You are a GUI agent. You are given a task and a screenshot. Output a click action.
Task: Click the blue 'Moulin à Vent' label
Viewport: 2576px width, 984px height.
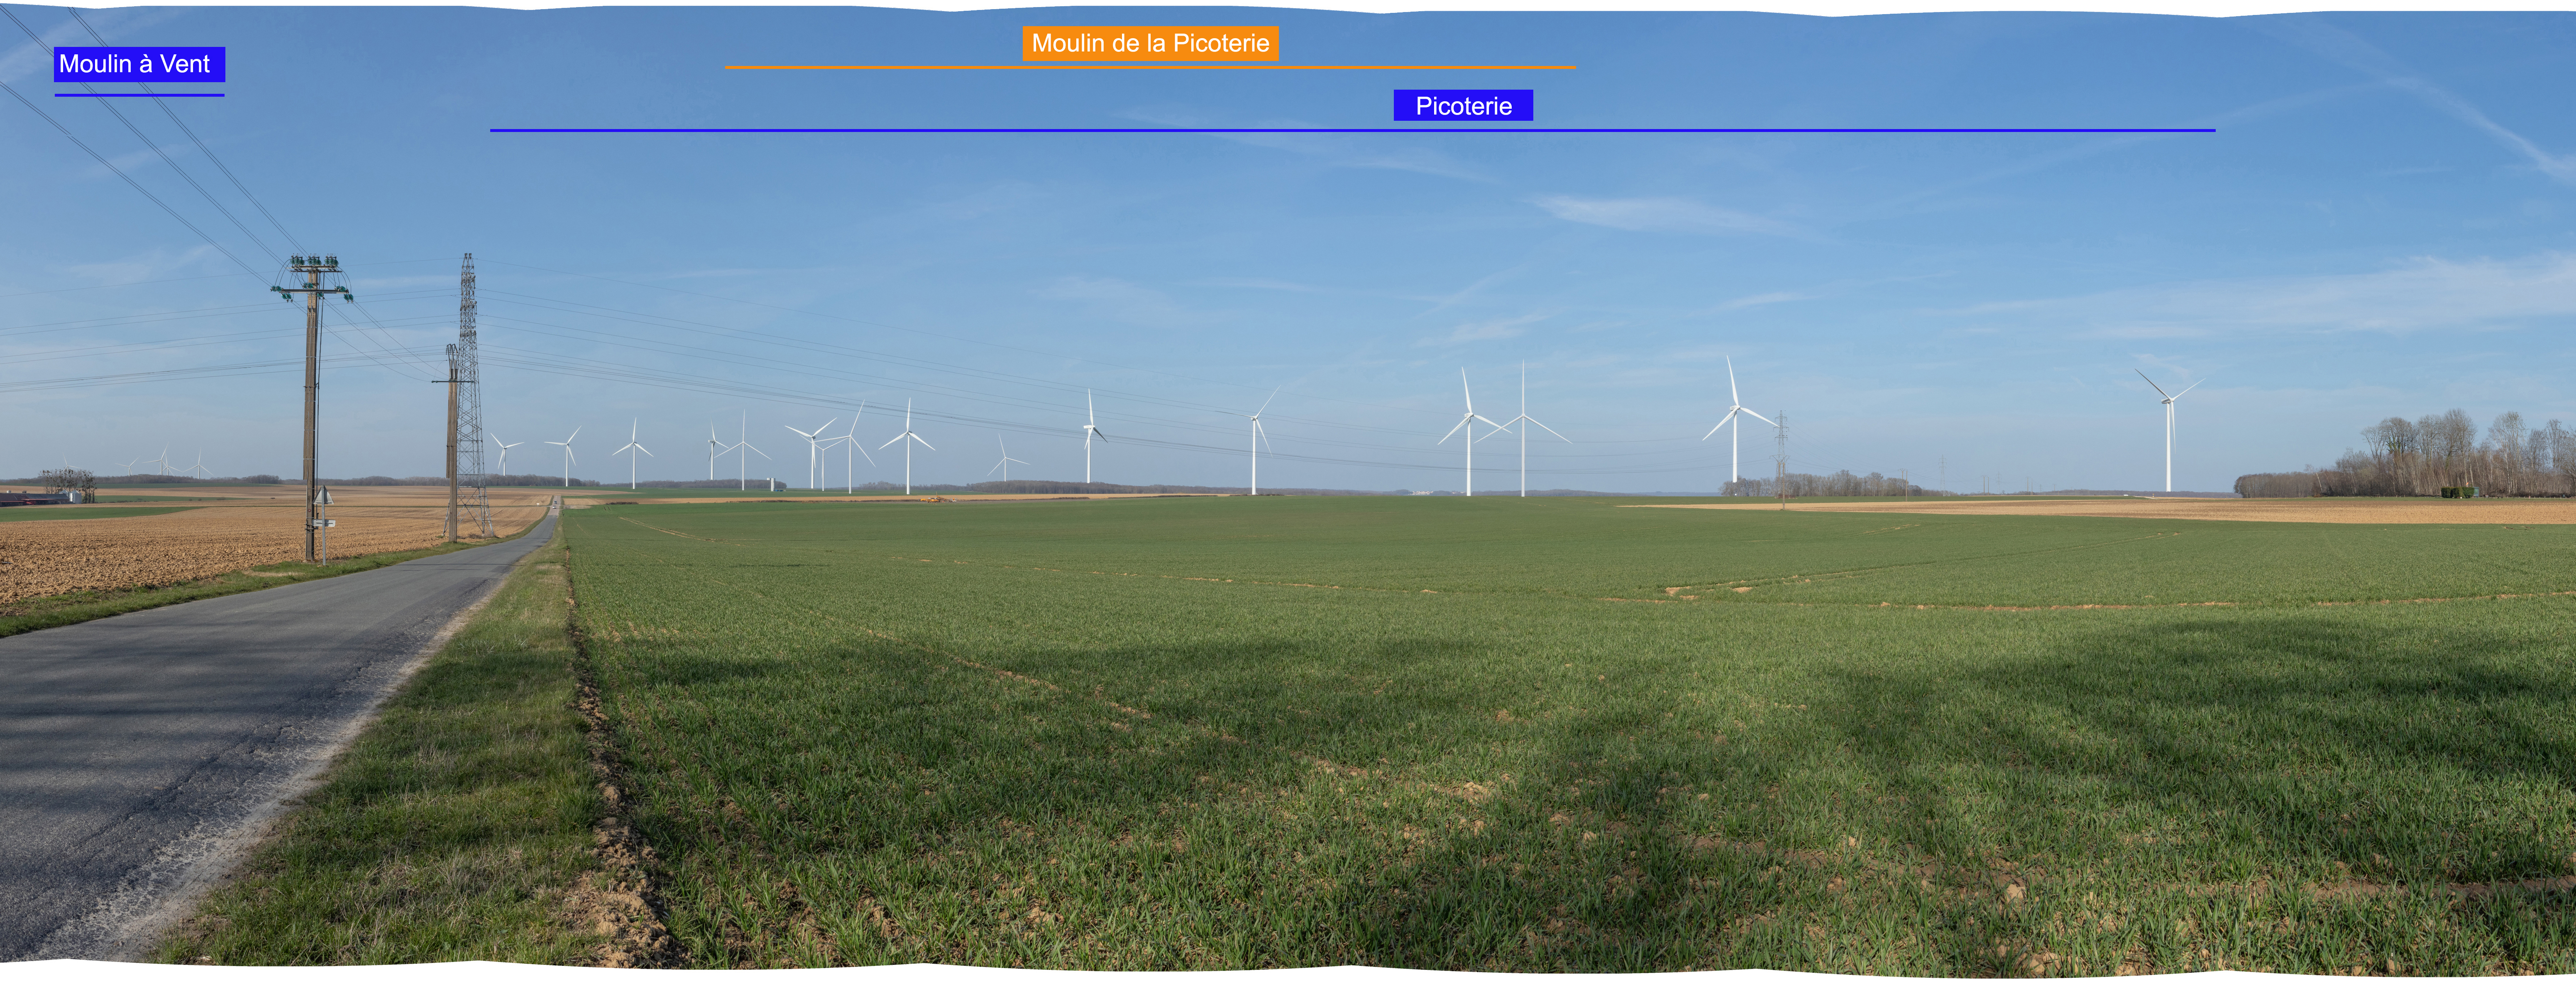[x=139, y=64]
